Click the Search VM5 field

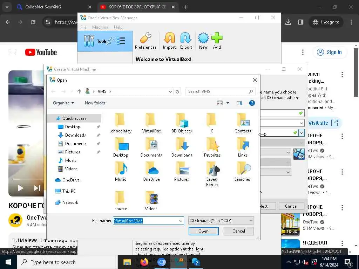tap(220, 91)
